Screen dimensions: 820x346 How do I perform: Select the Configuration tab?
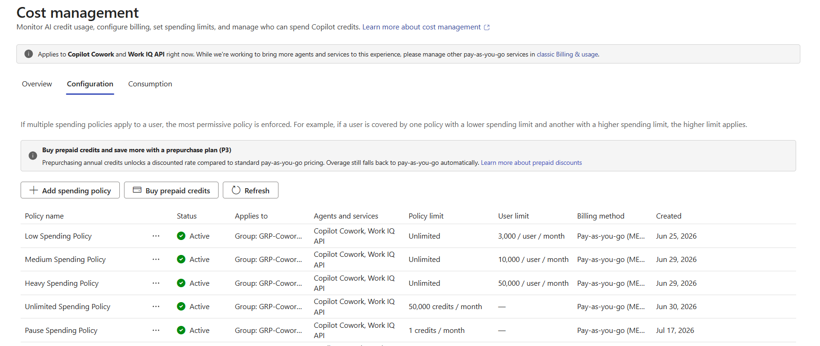90,84
